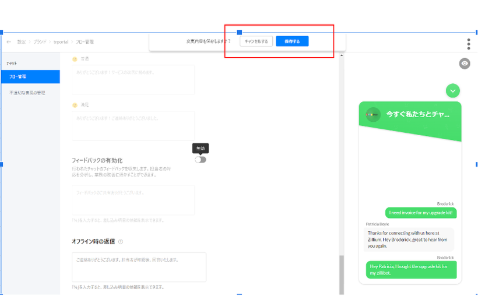Image resolution: width=478 pixels, height=296 pixels.
Task: Click the 'I need invoice' chat bubble
Action: (420, 213)
